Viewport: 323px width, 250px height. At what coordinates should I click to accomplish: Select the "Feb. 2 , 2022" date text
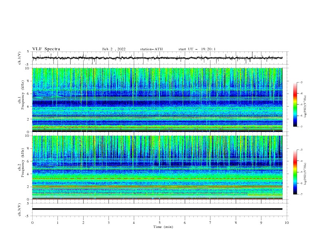tap(114, 49)
